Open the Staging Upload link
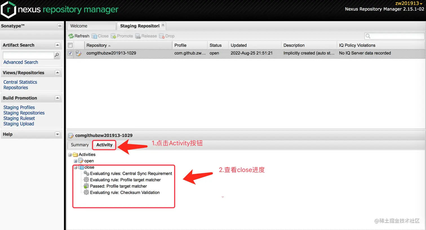Viewport: 426px width, 230px height. tap(19, 124)
